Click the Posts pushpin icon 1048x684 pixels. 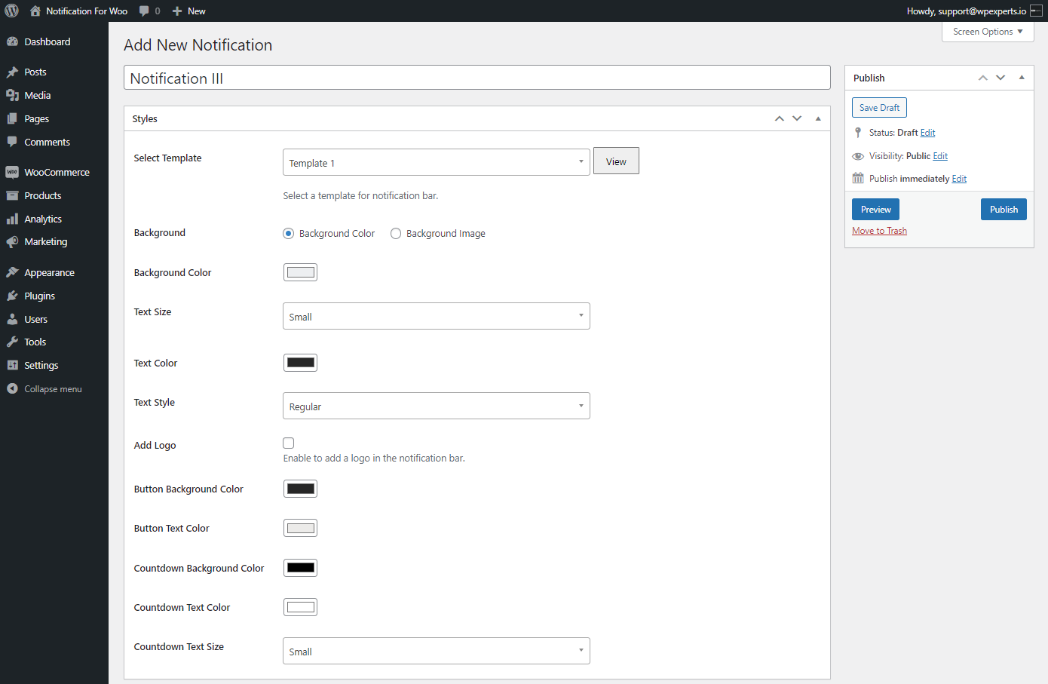coord(12,72)
